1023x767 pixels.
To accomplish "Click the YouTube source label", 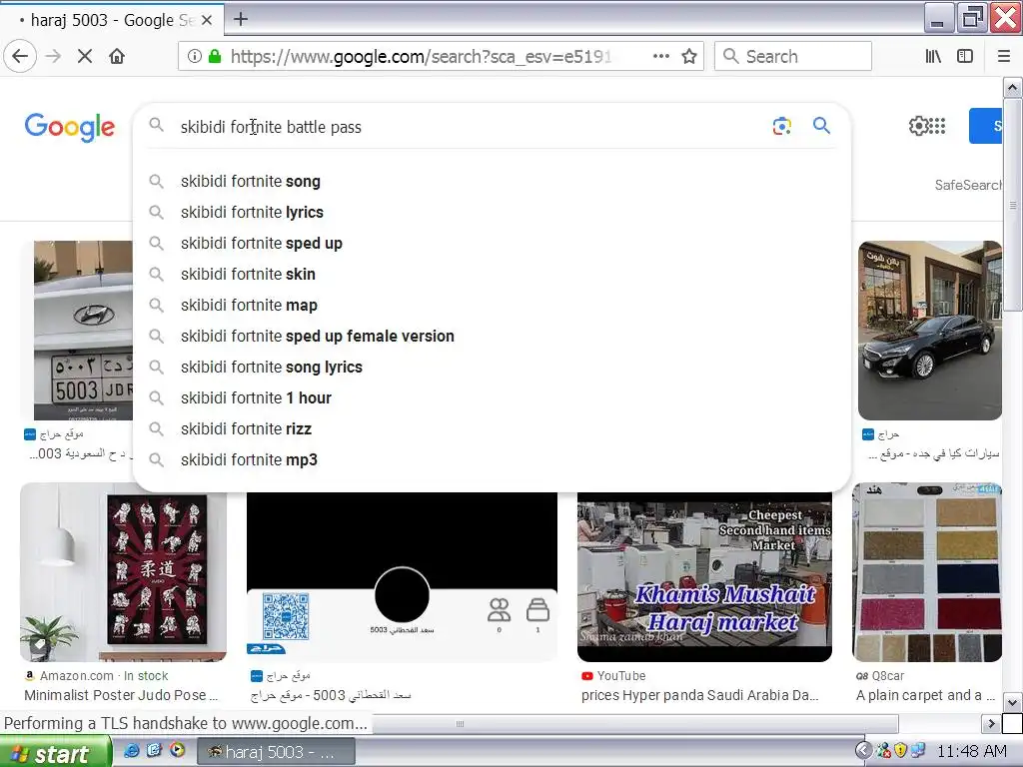I will pos(621,676).
